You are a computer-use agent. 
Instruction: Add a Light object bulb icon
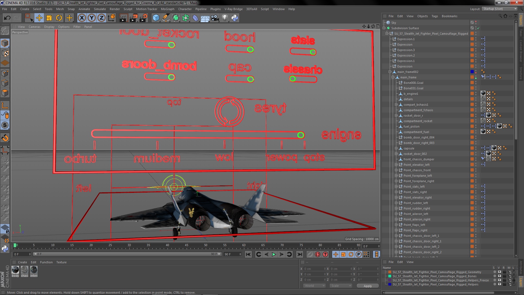[225, 18]
